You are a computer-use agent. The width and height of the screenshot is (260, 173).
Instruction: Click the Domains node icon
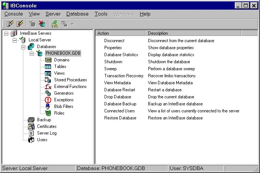(48, 60)
